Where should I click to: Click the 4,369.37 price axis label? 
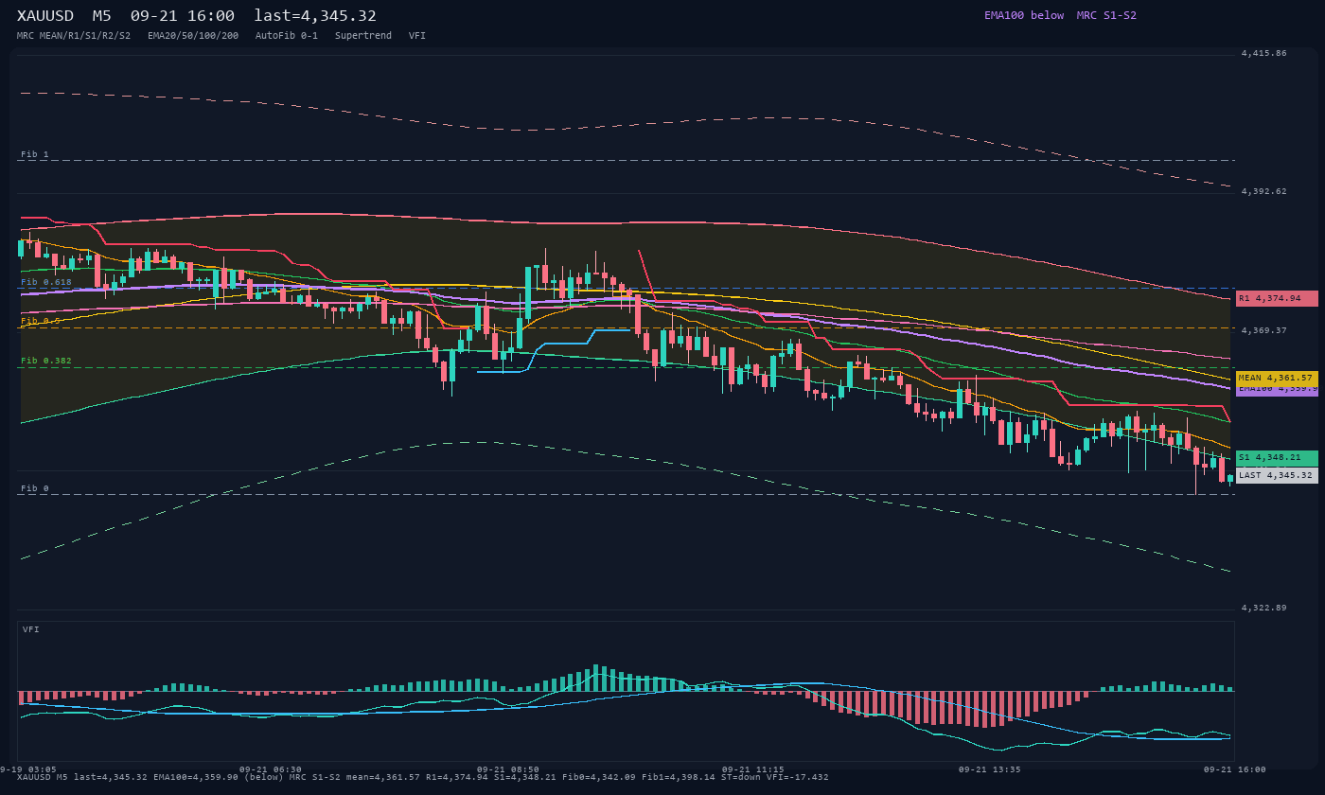[x=1264, y=330]
